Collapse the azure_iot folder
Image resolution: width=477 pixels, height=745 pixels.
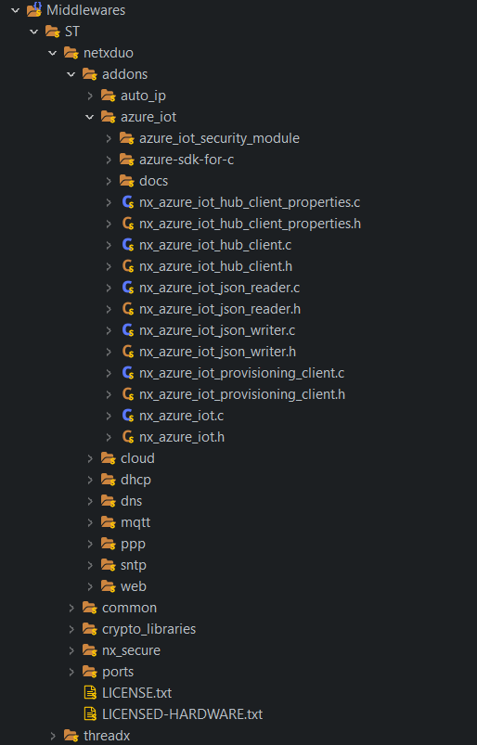(x=90, y=117)
